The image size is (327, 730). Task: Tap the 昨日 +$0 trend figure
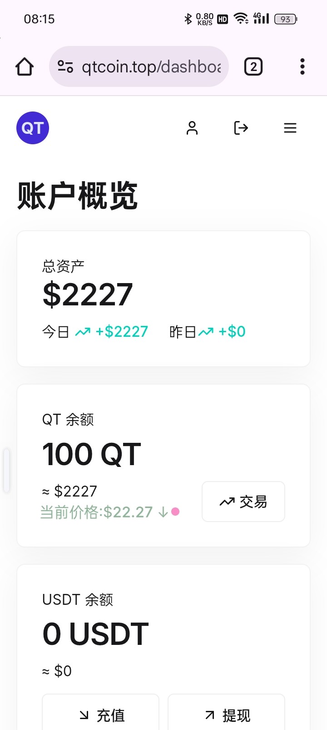coord(232,332)
